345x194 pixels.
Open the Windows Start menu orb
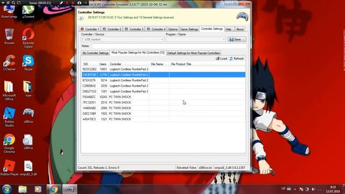(7, 189)
